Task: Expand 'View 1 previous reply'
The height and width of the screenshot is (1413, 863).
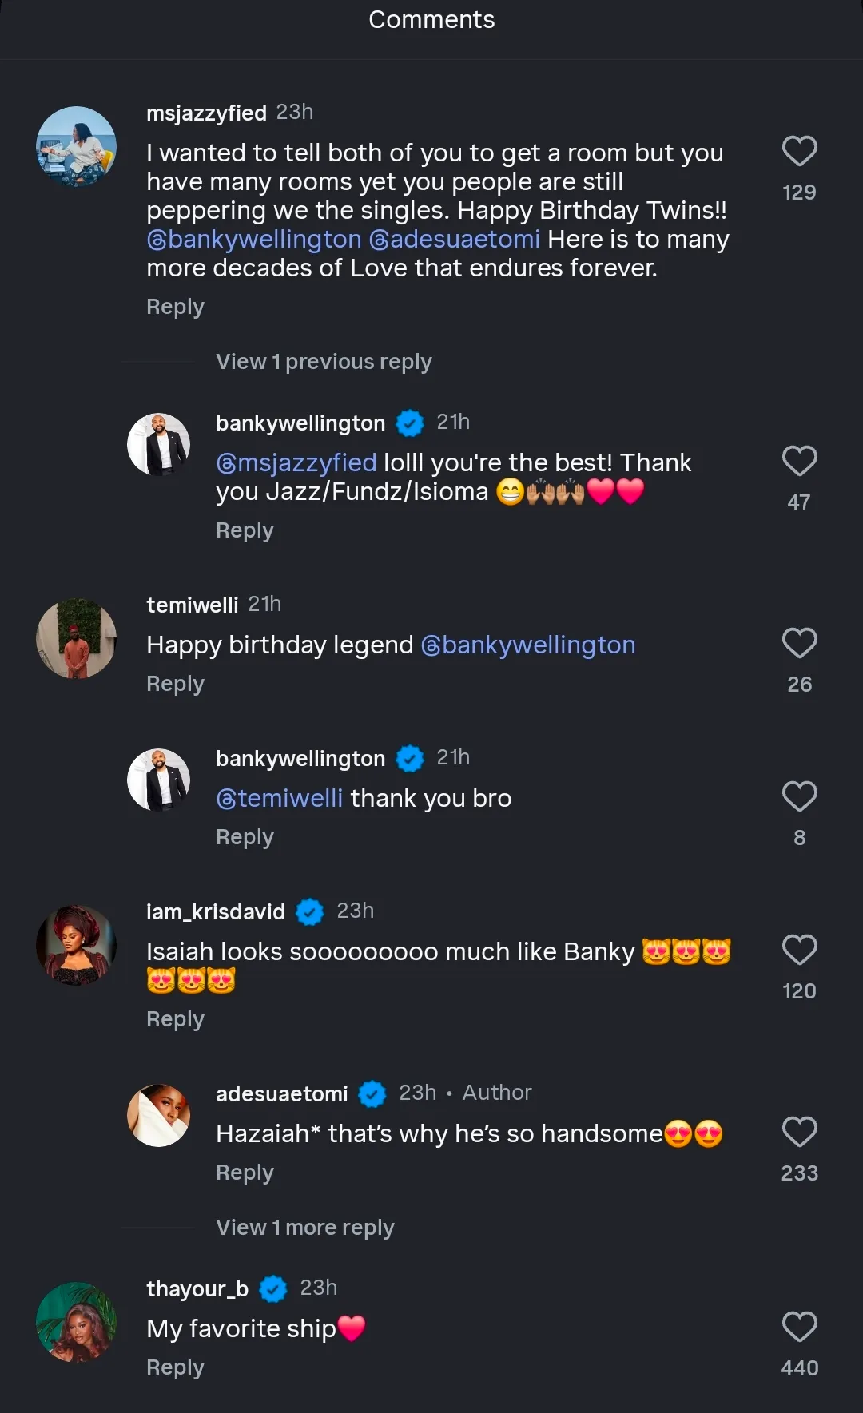Action: click(x=324, y=362)
